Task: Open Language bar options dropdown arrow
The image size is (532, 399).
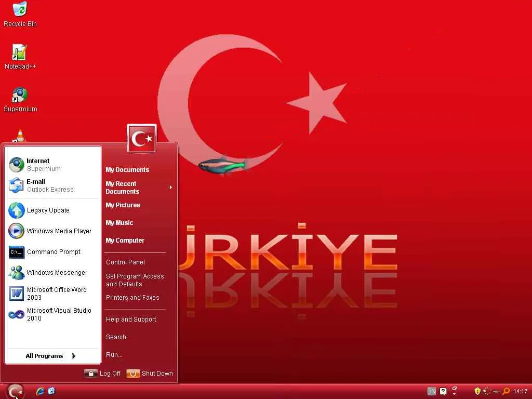Action: coord(455,394)
